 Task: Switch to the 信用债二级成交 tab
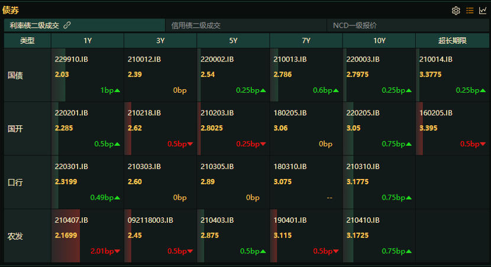(246, 25)
